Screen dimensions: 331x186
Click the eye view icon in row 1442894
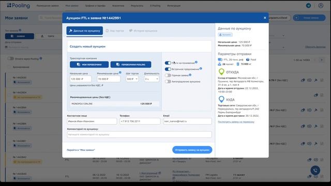point(309,110)
